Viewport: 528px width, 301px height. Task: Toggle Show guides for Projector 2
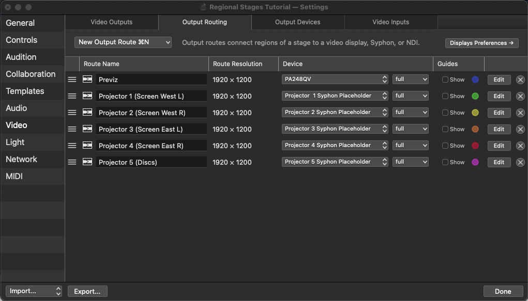445,113
